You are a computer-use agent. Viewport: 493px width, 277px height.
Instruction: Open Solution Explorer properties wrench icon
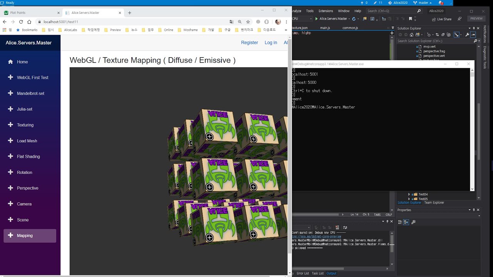[x=467, y=35]
